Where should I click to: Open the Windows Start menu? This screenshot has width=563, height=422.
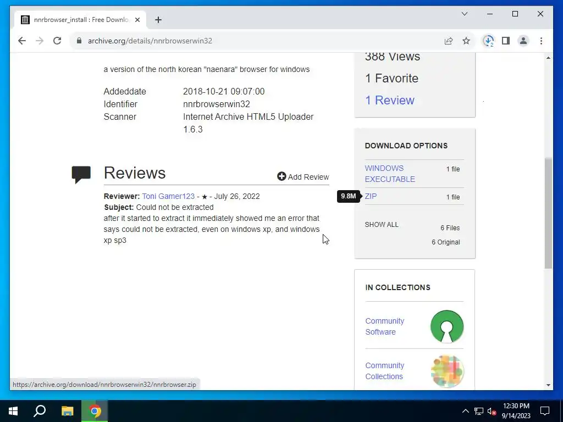click(x=13, y=411)
